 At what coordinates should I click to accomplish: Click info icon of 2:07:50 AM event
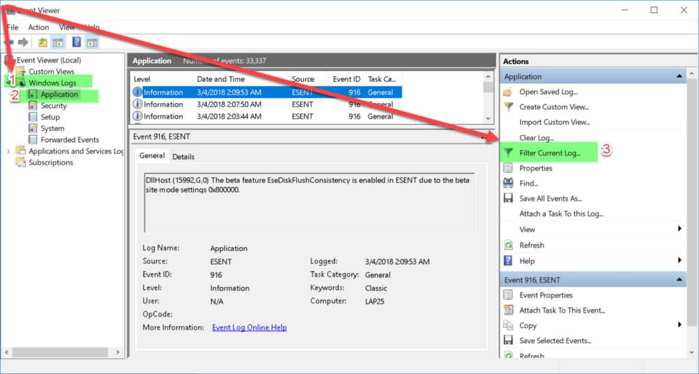(138, 104)
